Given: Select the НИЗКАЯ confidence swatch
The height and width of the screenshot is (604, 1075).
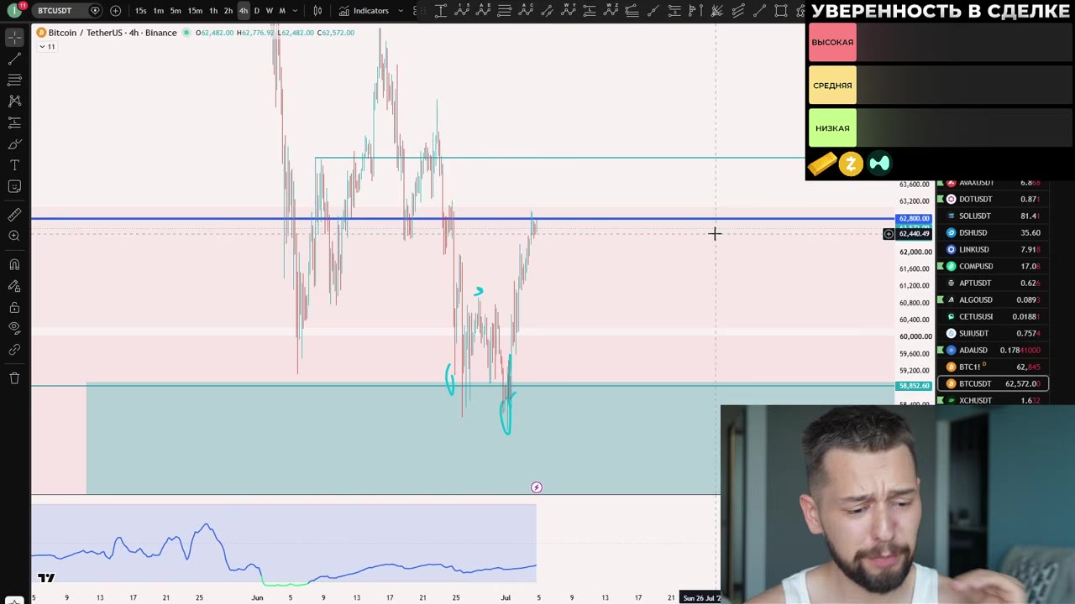Looking at the screenshot, I should coord(832,128).
